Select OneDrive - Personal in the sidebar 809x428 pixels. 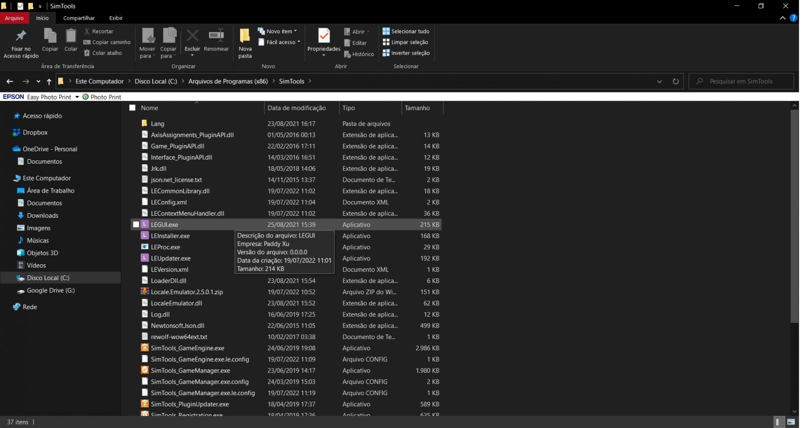point(50,150)
